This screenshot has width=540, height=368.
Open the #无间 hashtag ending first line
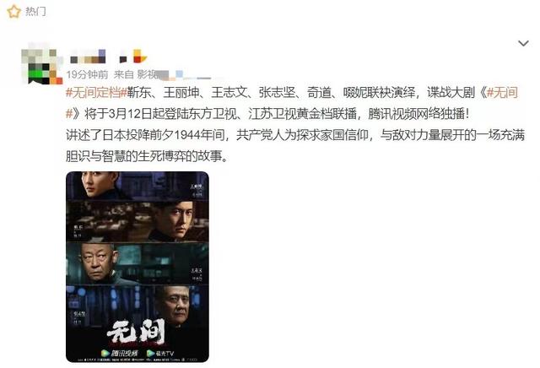coord(503,92)
